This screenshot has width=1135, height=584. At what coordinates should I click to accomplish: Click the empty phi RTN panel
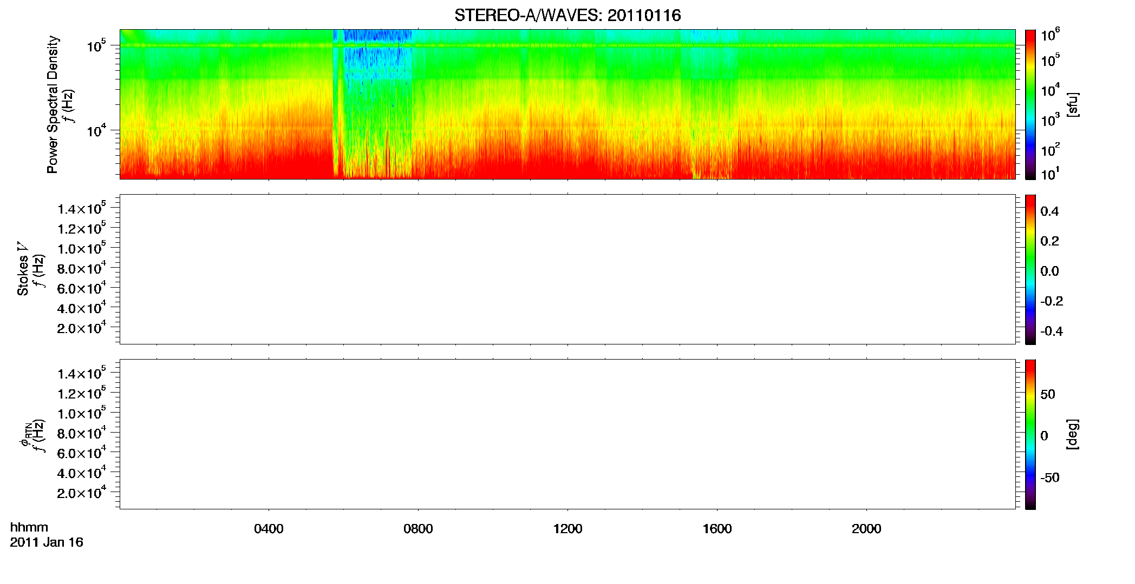(x=567, y=434)
